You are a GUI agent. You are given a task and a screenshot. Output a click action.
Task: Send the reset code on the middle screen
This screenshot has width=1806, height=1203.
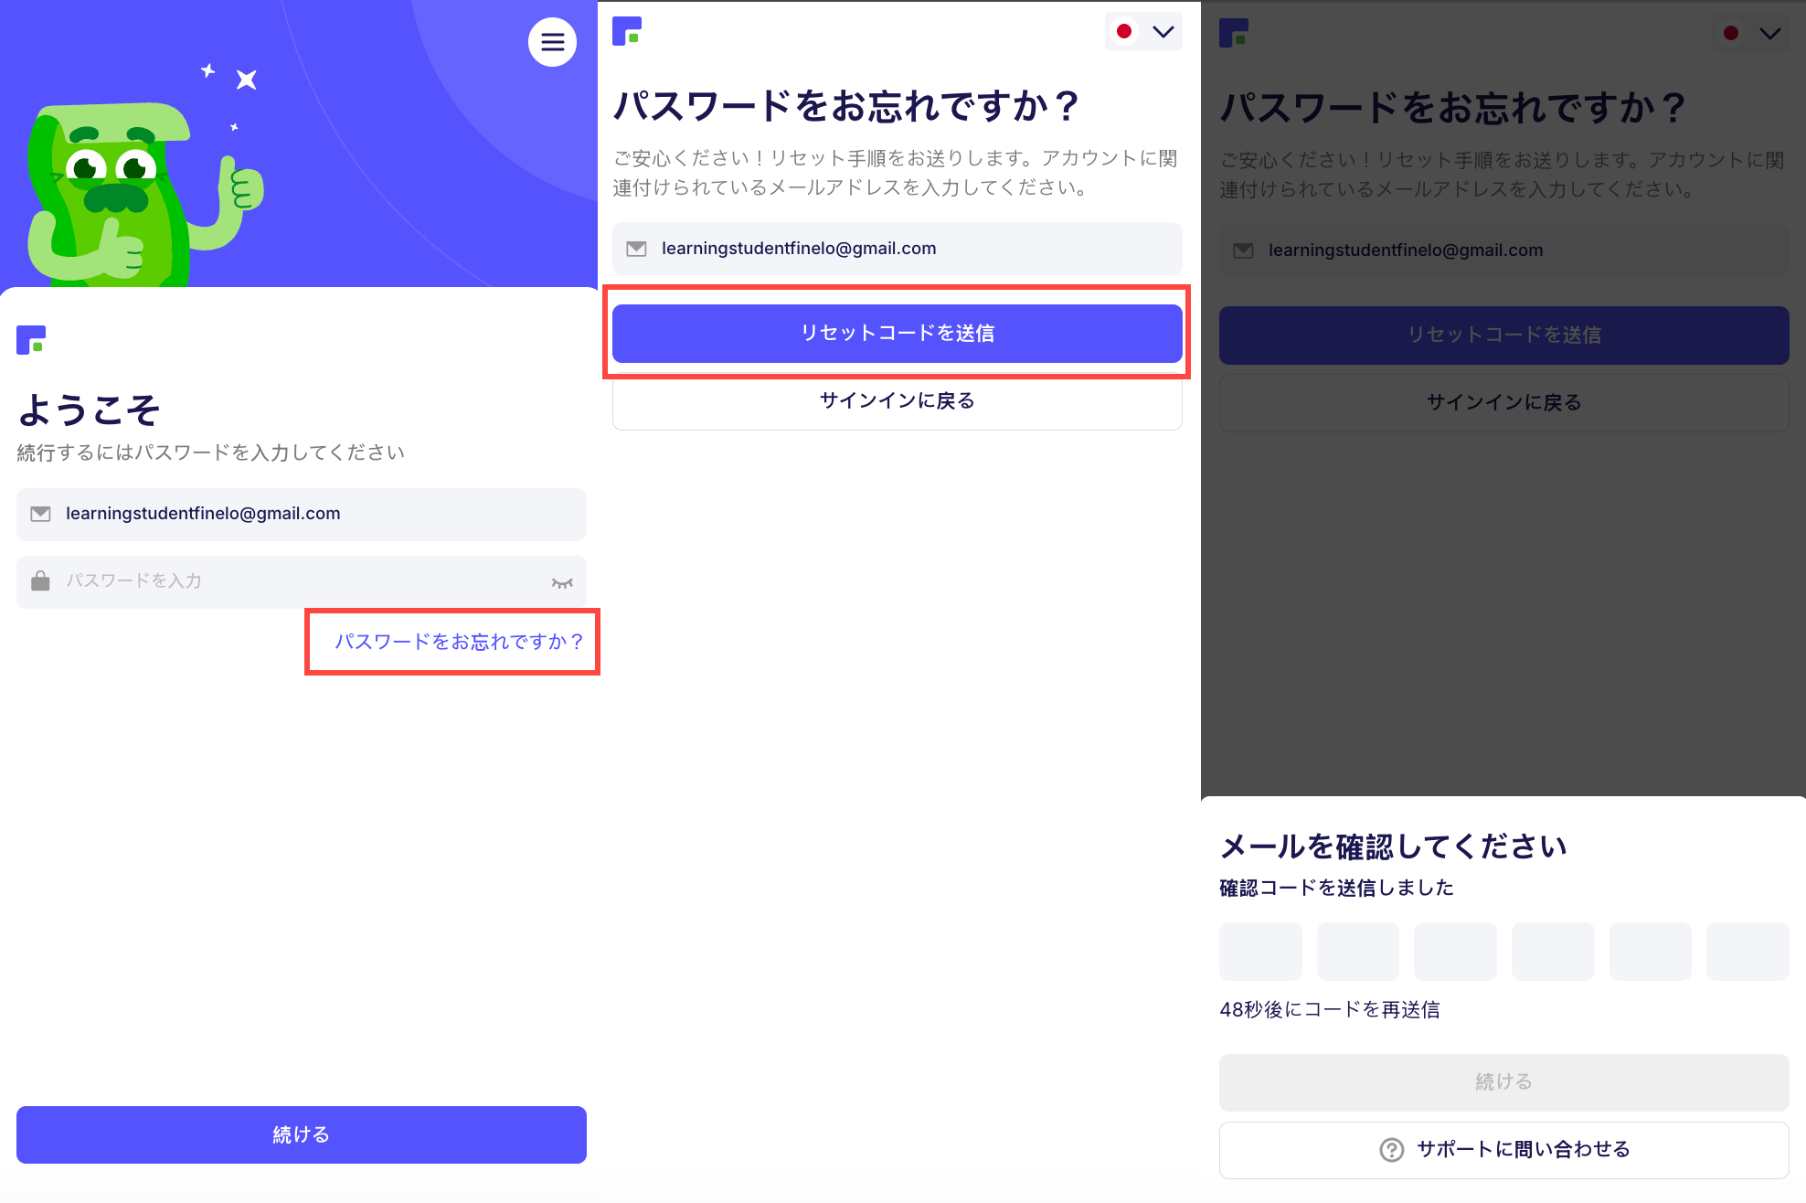(898, 334)
